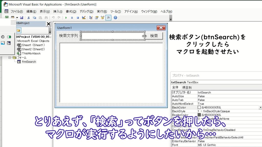The width and height of the screenshot is (262, 147).
Task: Click the Break (pause) toolbar icon
Action: click(x=72, y=18)
